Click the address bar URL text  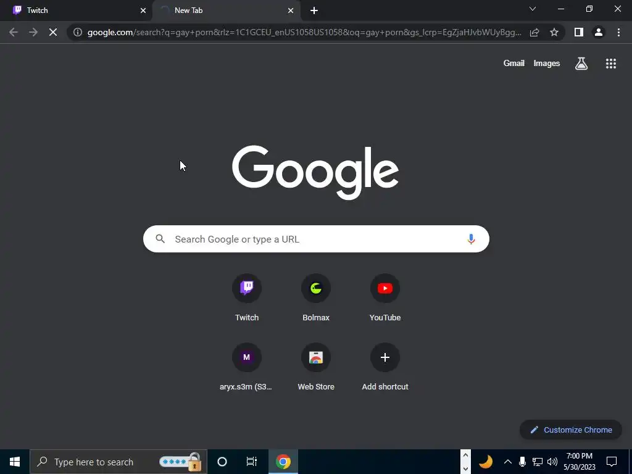[x=304, y=32]
